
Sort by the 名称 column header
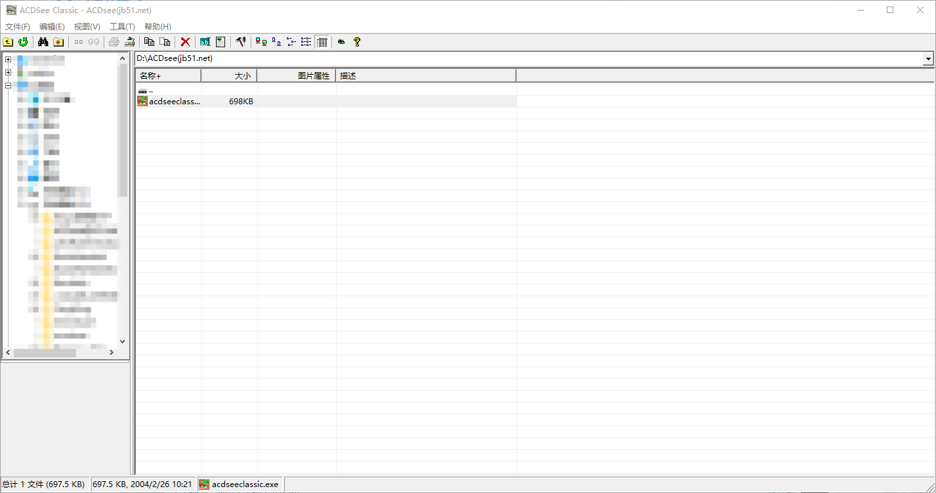168,76
